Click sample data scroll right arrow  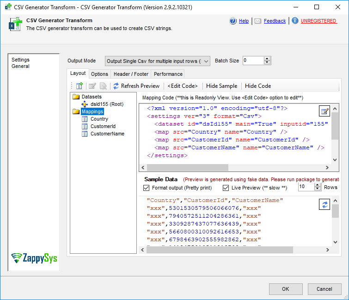(327, 250)
